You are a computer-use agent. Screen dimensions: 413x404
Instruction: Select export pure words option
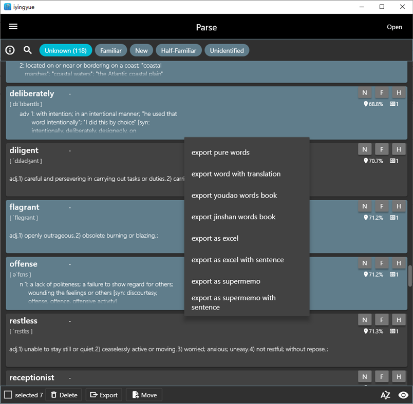(220, 152)
